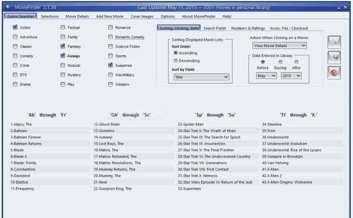Click the green arrow icon button
This screenshot has width=353, height=218.
point(334,58)
